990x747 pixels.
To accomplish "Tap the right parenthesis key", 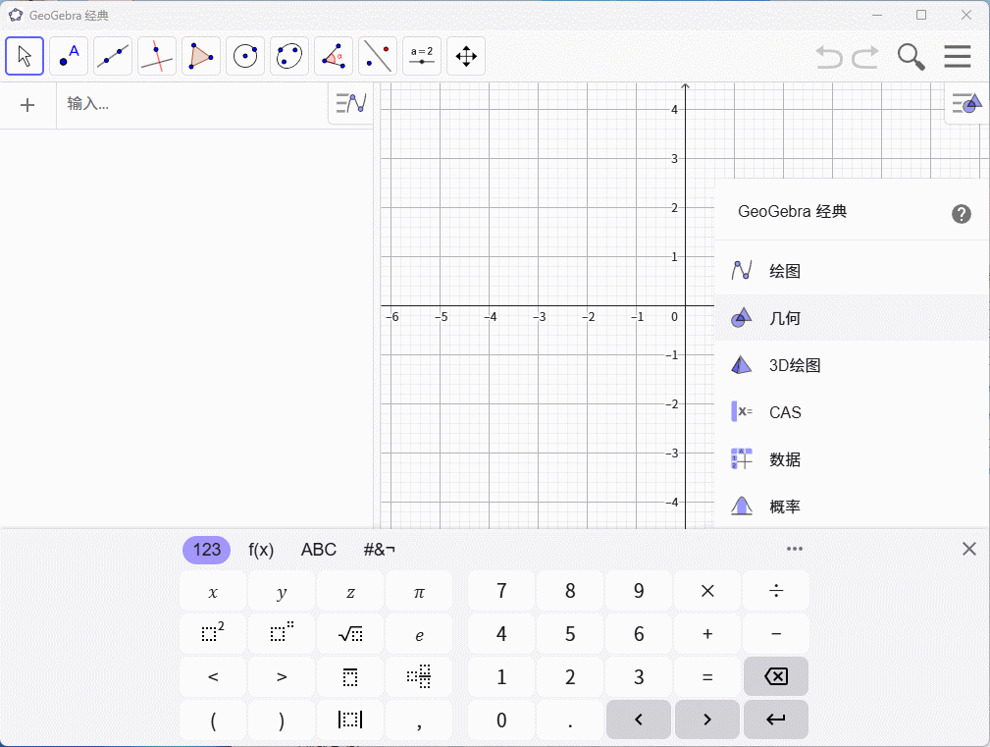I will (x=282, y=720).
